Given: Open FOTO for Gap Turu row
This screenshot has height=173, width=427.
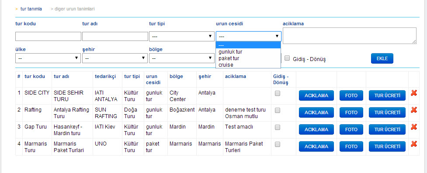Looking at the screenshot, I should [351, 129].
